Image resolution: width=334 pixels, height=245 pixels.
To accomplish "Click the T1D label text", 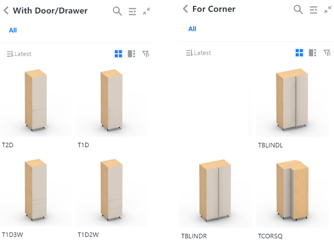I will click(83, 145).
